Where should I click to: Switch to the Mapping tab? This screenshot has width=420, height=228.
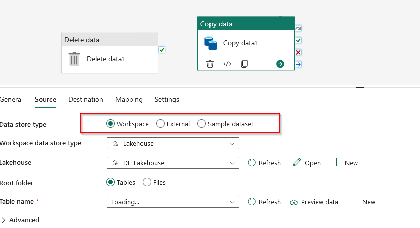point(129,99)
